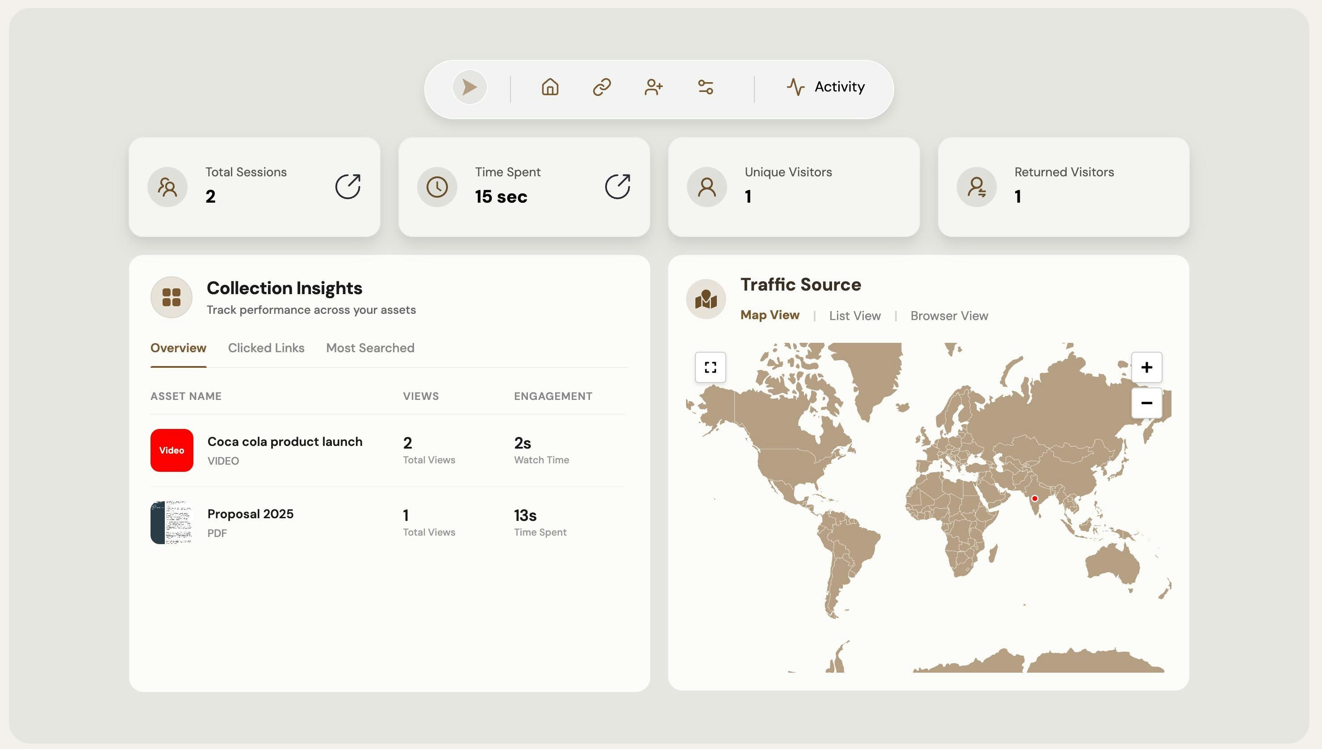
Task: Open the Home icon in top toolbar
Action: [x=550, y=87]
